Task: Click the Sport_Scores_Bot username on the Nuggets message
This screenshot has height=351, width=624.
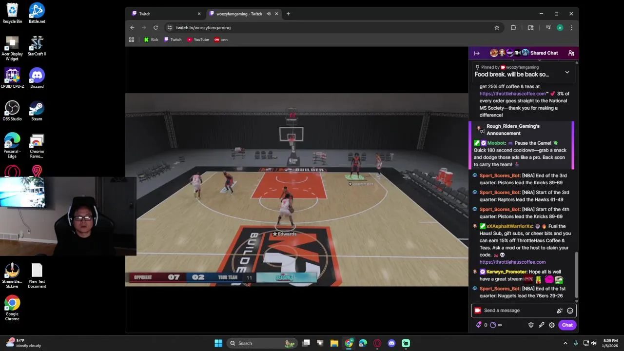Action: [500, 289]
